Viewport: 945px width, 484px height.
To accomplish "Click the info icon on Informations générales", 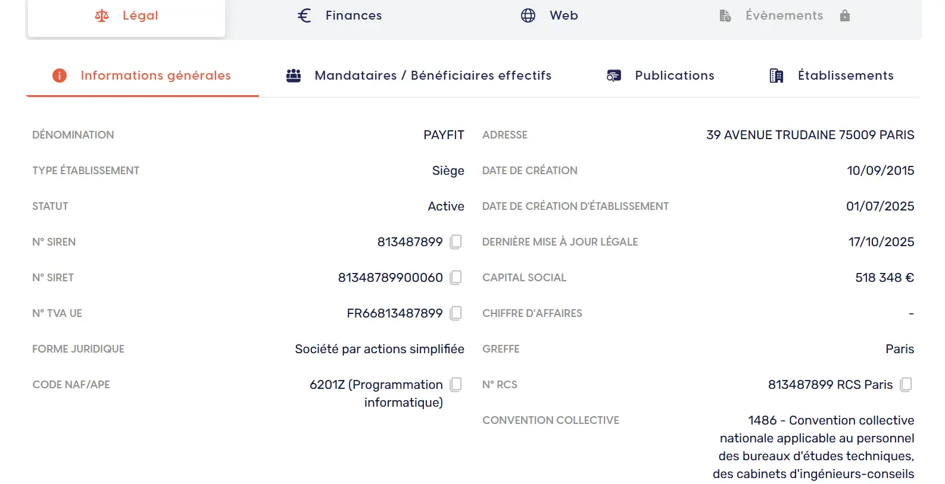I will point(59,76).
